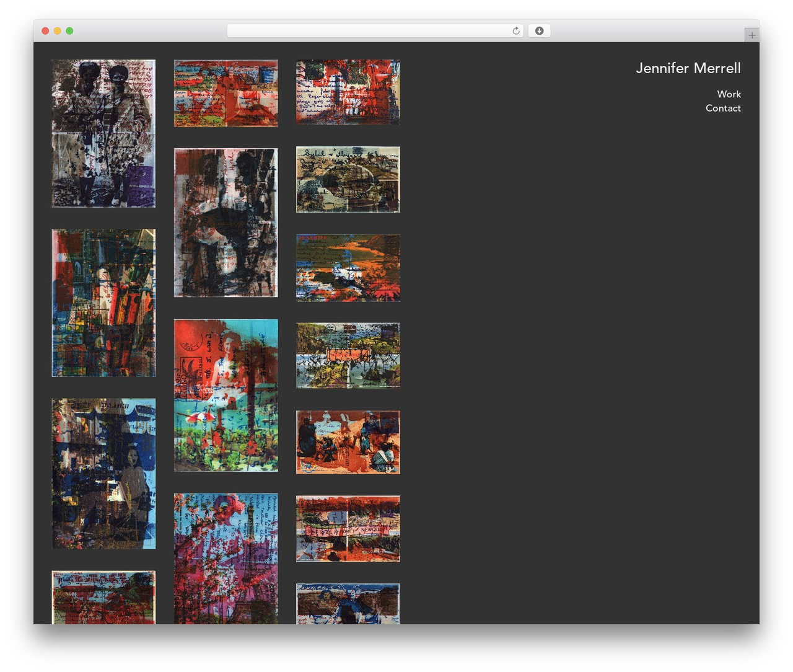Open the woman with palm tree artwork
Screen dimensions: 793x672
[226, 396]
